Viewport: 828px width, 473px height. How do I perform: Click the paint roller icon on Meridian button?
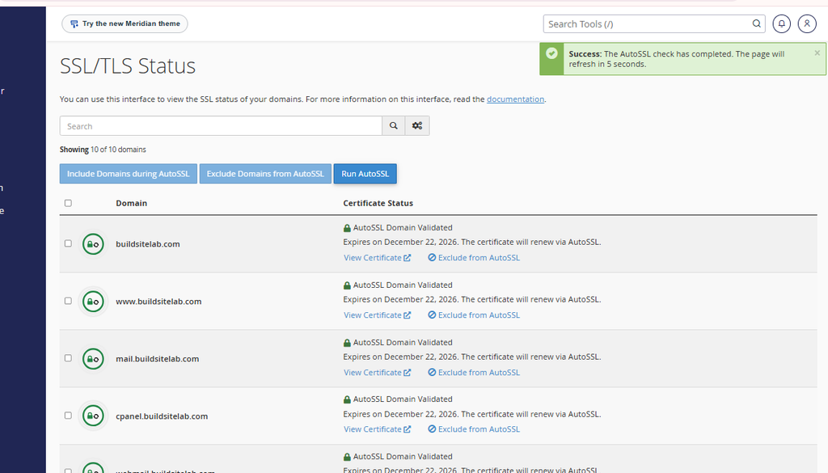pos(74,23)
